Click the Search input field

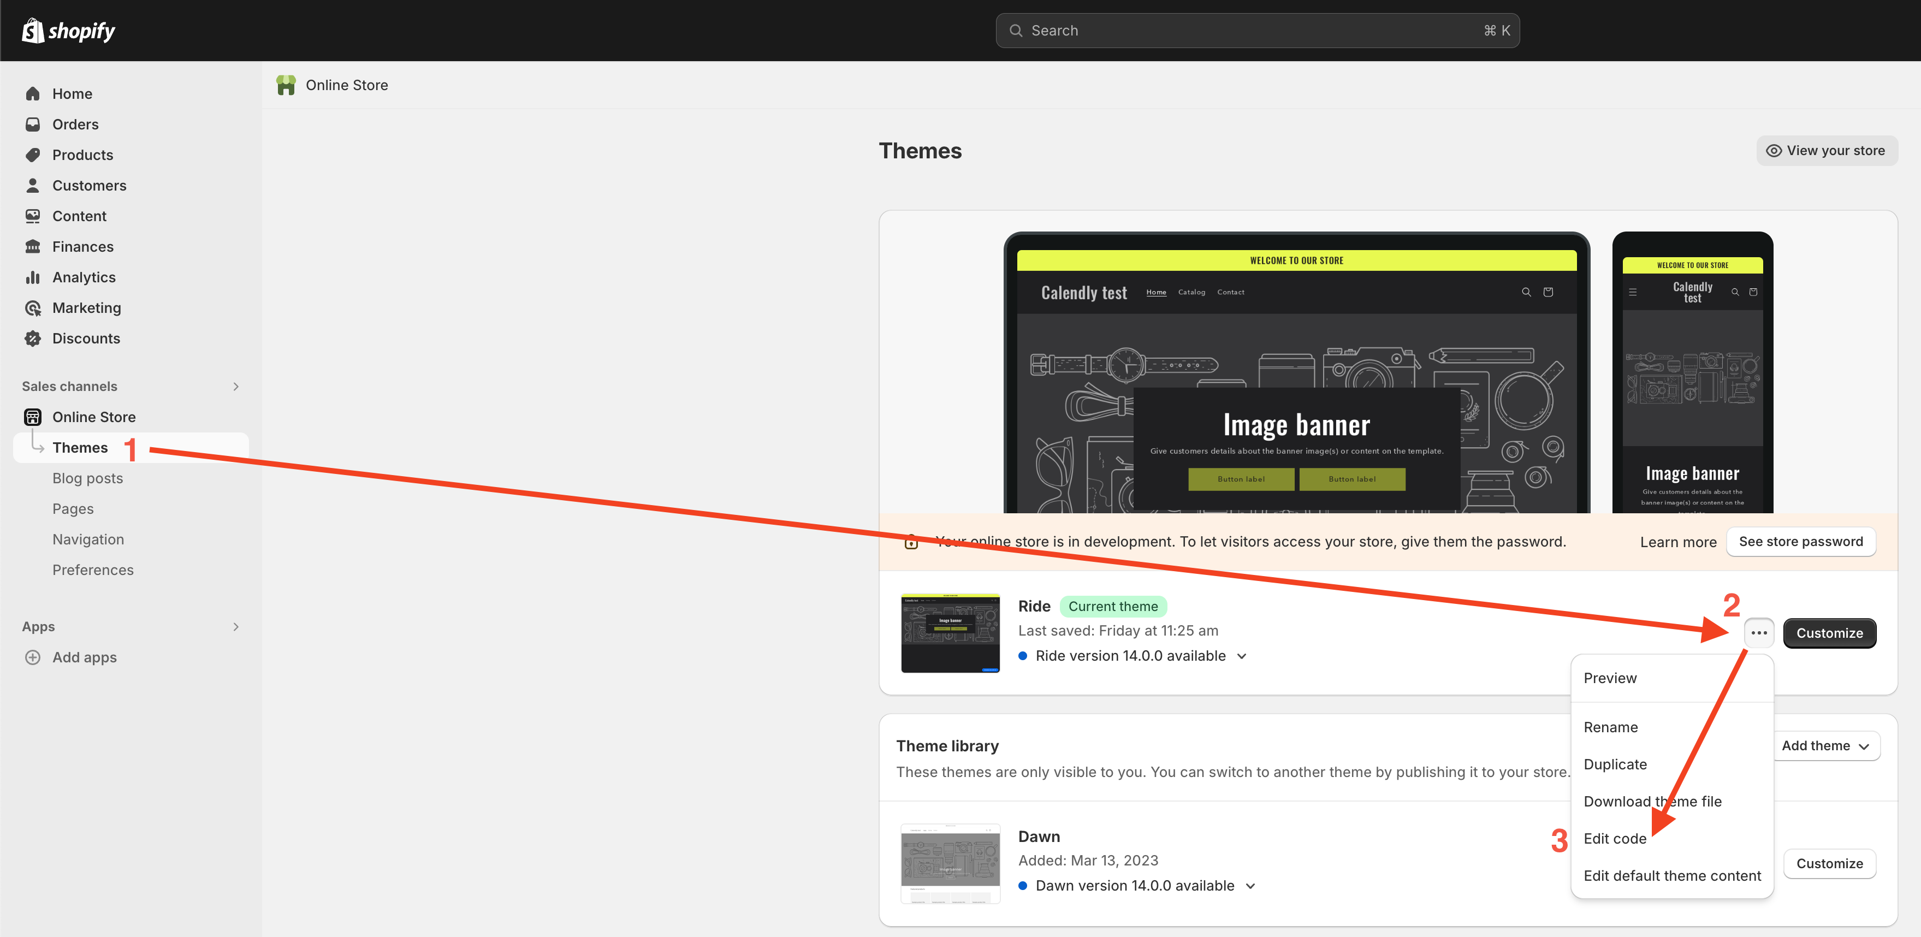click(x=1256, y=31)
